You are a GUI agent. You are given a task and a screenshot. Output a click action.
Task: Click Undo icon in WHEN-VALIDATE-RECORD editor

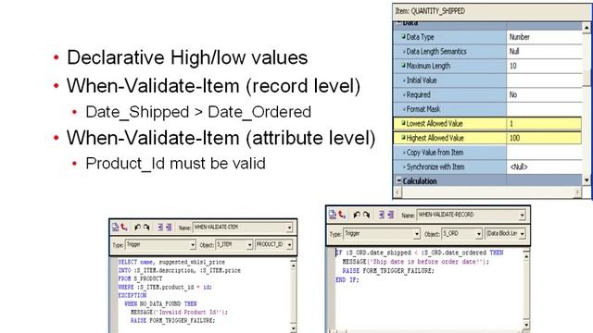356,215
